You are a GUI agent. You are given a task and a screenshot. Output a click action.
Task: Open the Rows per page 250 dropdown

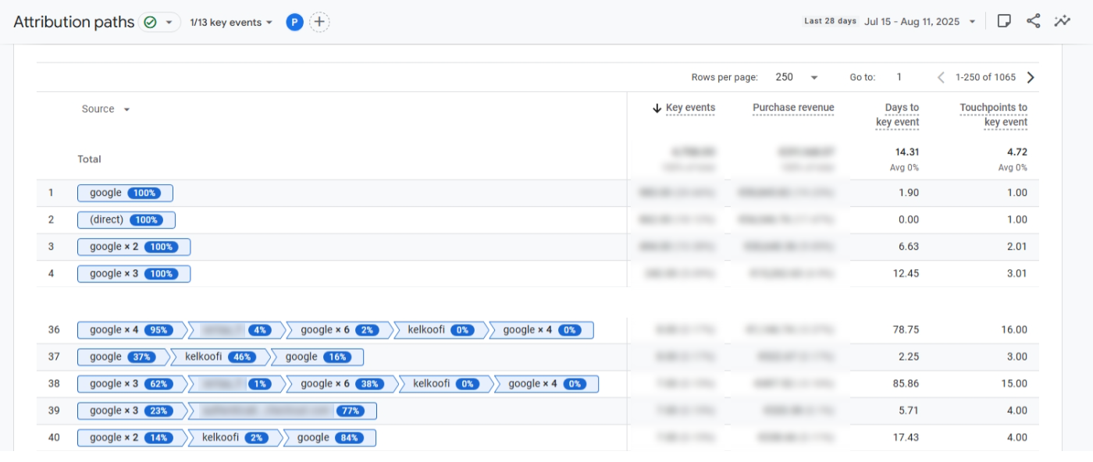point(796,77)
